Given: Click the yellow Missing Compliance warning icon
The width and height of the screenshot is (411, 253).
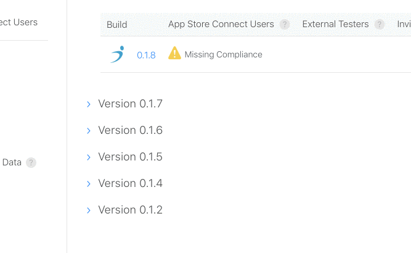Looking at the screenshot, I should [174, 53].
